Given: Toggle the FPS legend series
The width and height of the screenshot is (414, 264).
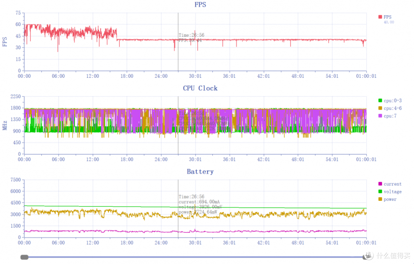Looking at the screenshot, I should [x=385, y=17].
